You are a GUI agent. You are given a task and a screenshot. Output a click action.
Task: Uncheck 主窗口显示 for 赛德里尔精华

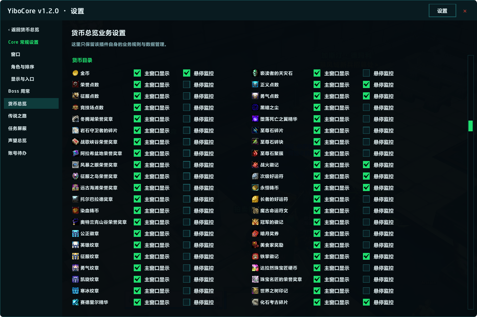[137, 302]
